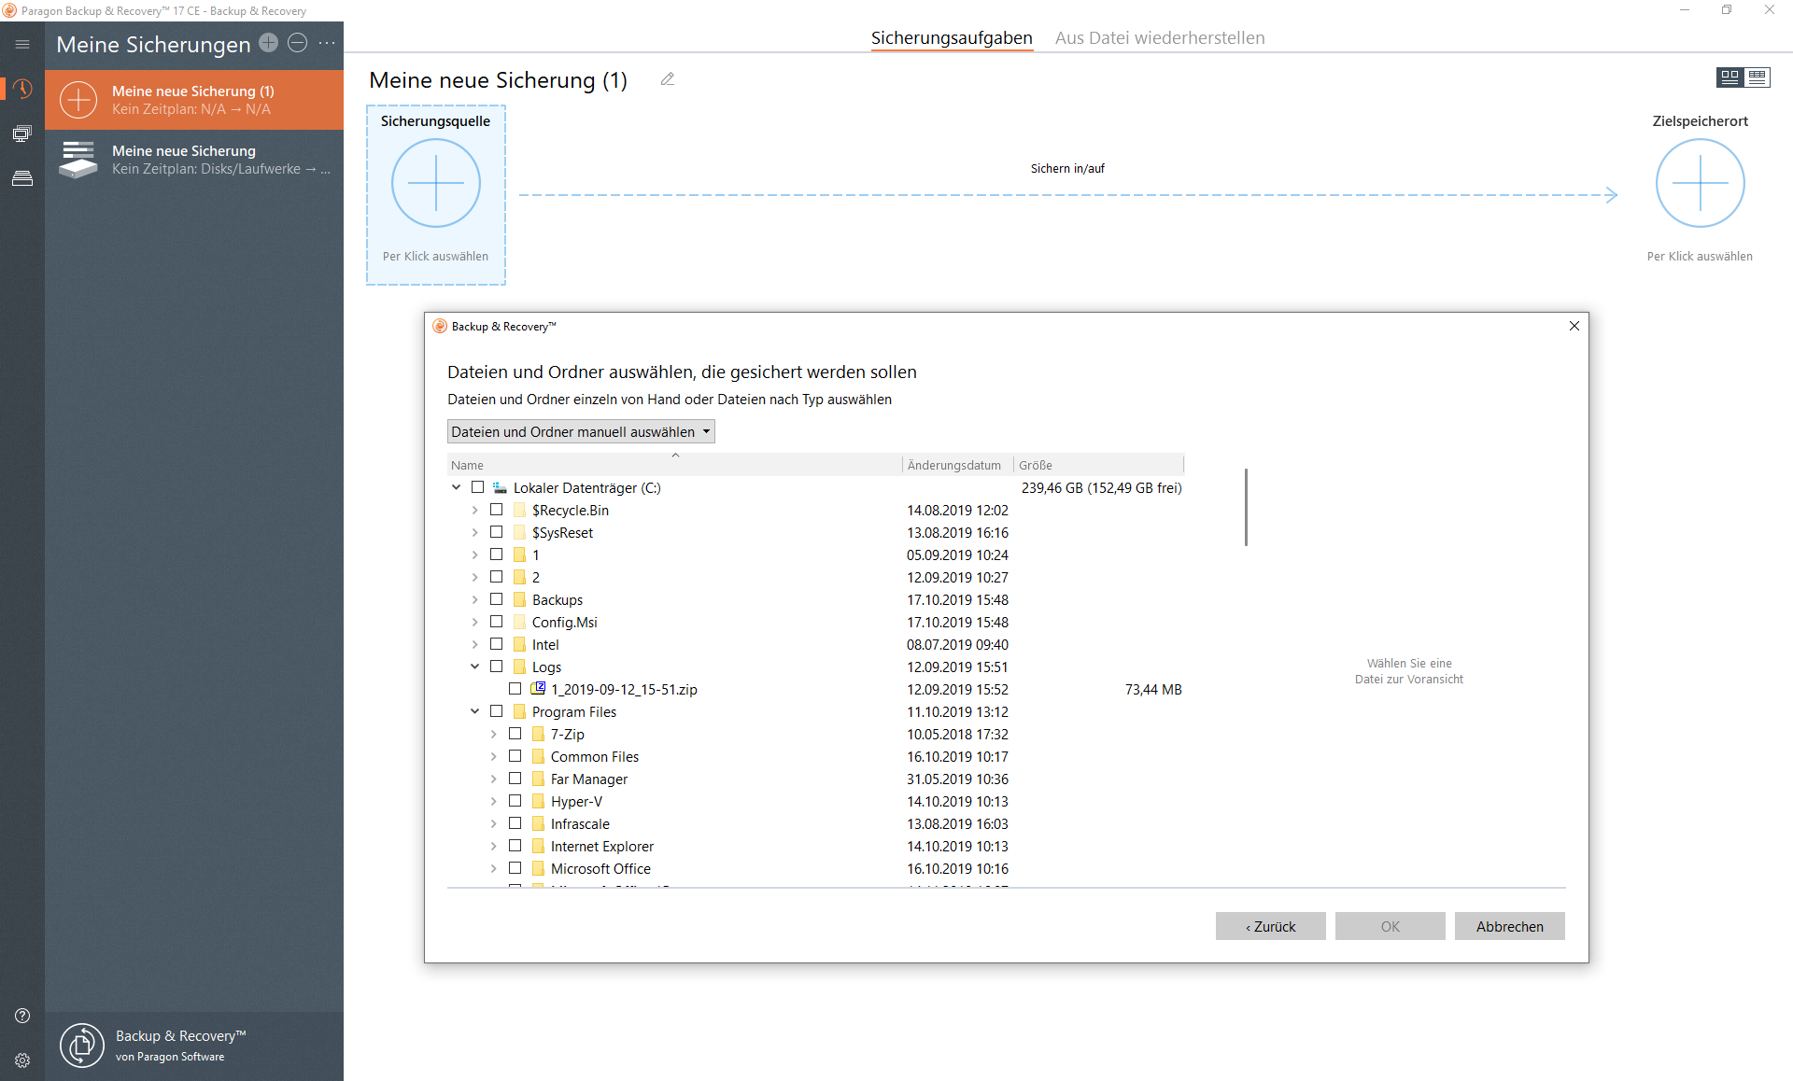This screenshot has height=1081, width=1793.
Task: Switch to the tile view layout icon
Action: pyautogui.click(x=1729, y=77)
